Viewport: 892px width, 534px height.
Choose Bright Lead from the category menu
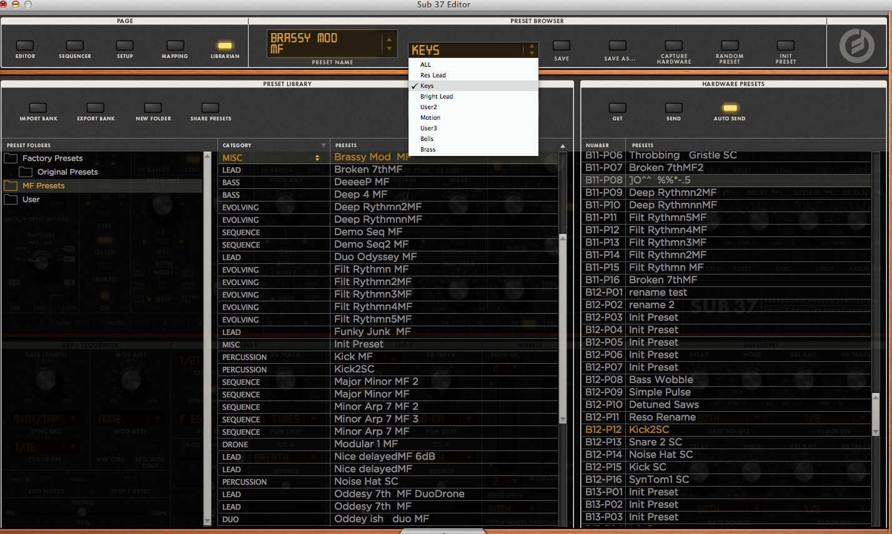[473, 96]
